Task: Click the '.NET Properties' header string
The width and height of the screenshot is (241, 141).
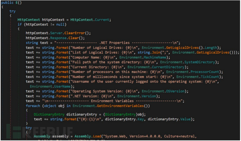Action: point(117,43)
